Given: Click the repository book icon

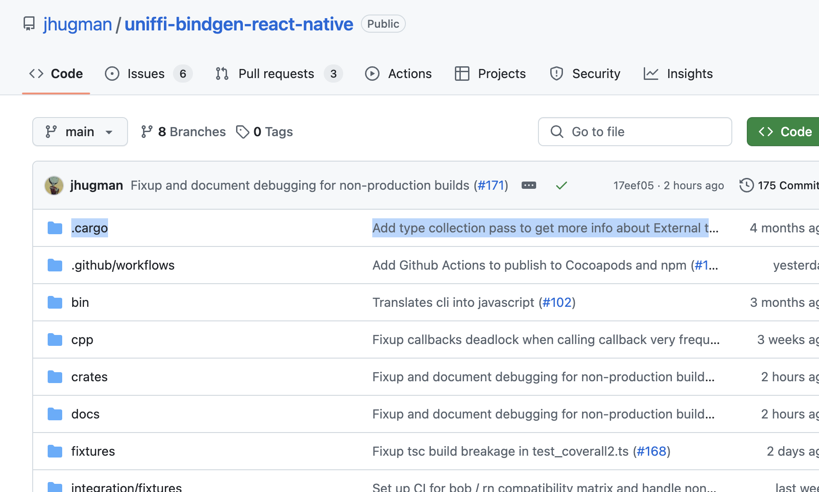Looking at the screenshot, I should coord(29,24).
